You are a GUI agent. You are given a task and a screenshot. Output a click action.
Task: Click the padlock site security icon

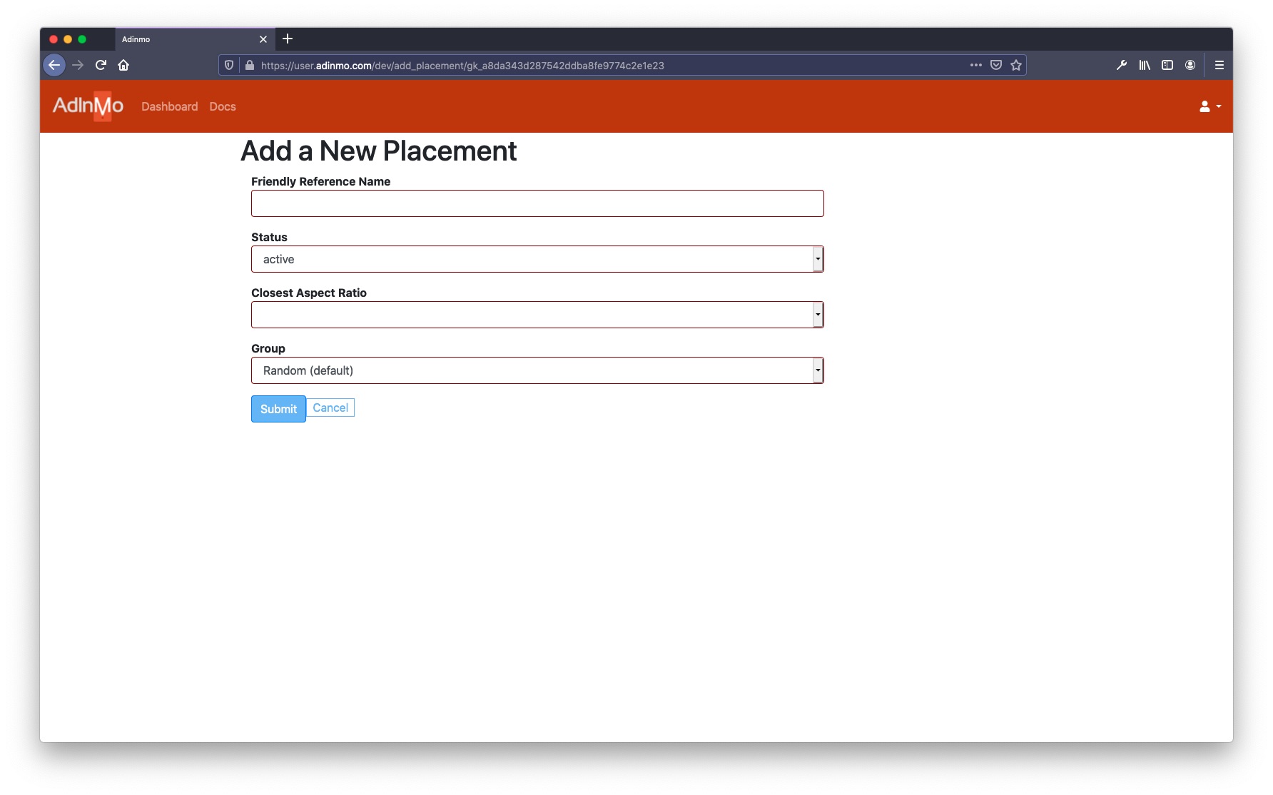point(250,65)
